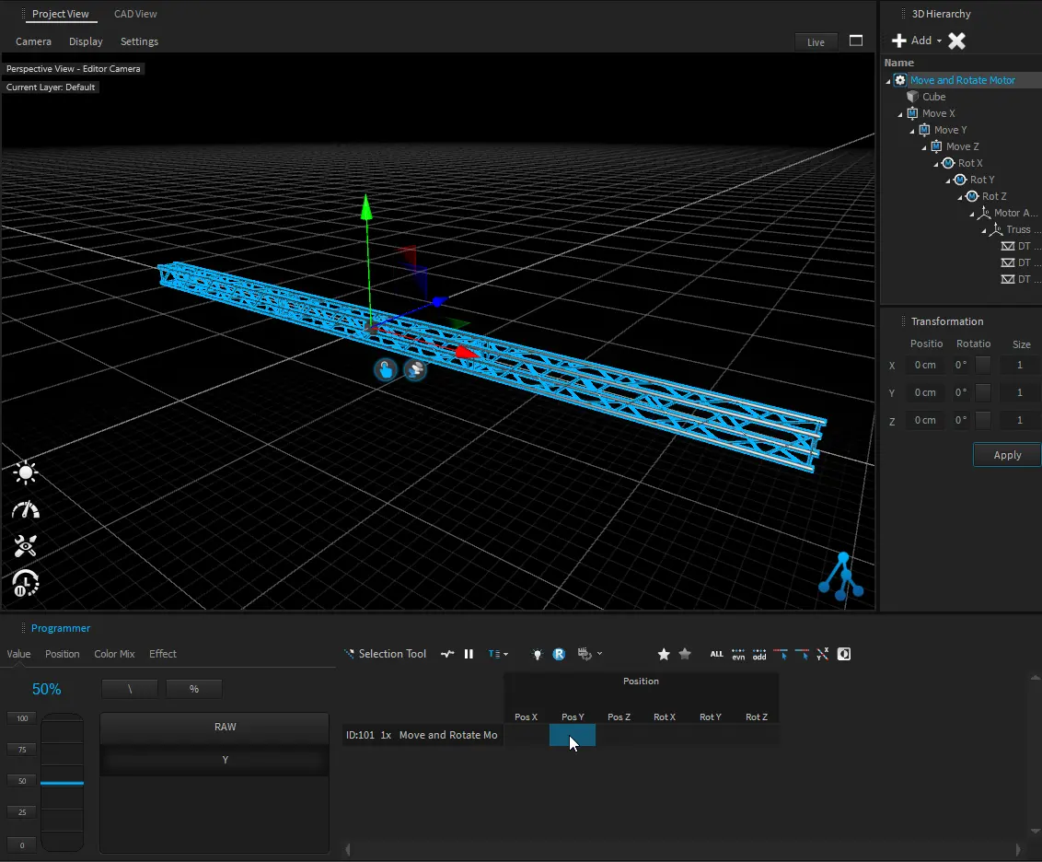Collapse the Move X tree node
1042x862 pixels.
[901, 114]
